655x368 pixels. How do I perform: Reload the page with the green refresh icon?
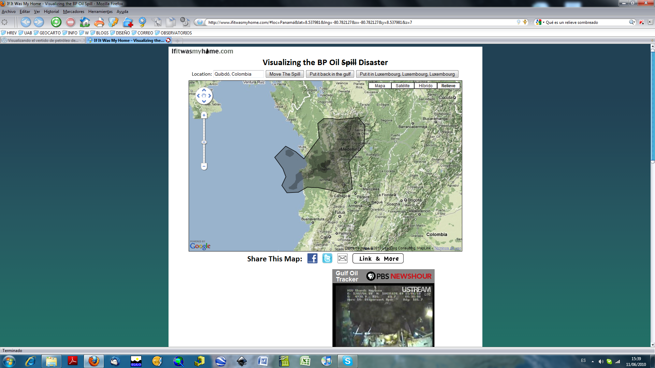point(56,22)
